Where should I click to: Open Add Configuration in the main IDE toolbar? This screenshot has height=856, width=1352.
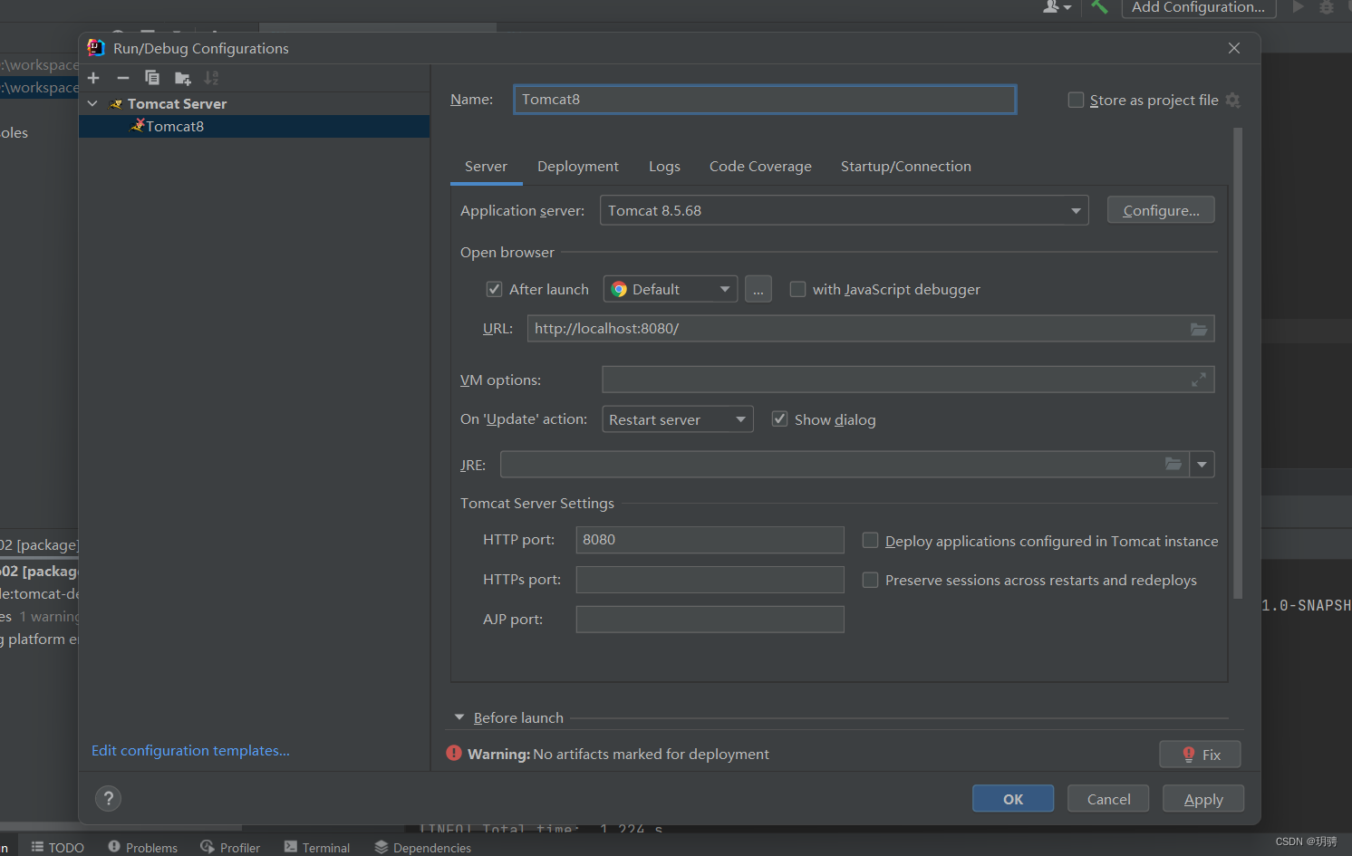(1198, 8)
